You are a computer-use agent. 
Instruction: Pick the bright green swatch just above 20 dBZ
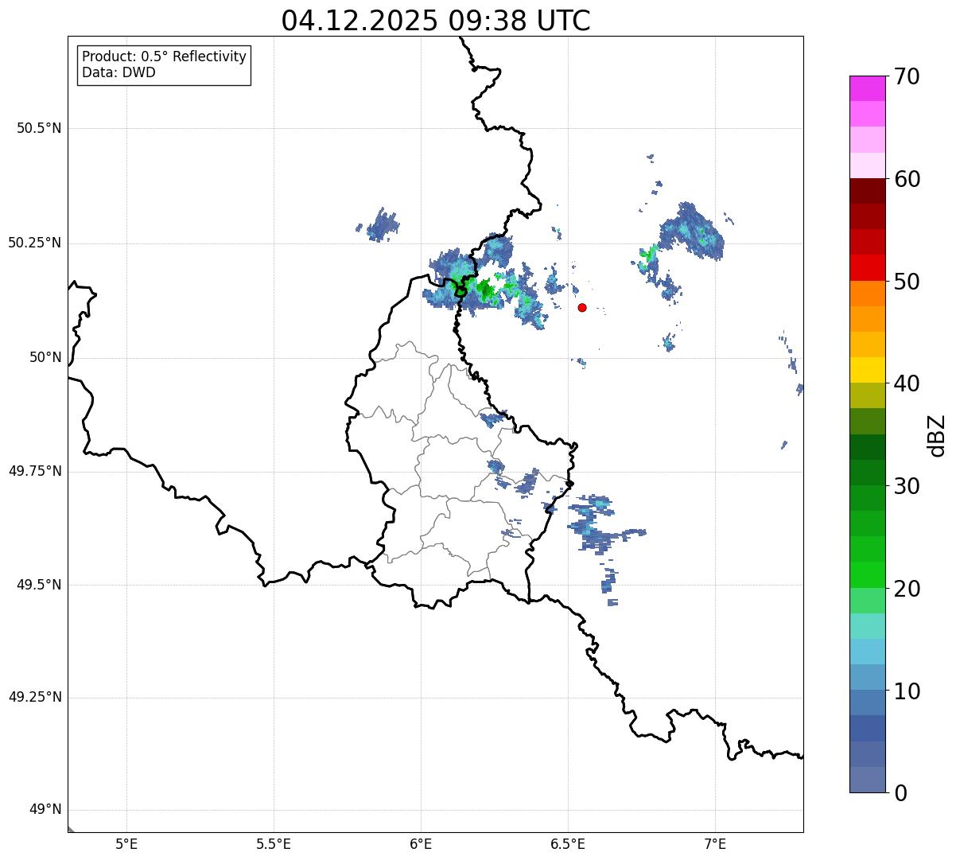[867, 575]
